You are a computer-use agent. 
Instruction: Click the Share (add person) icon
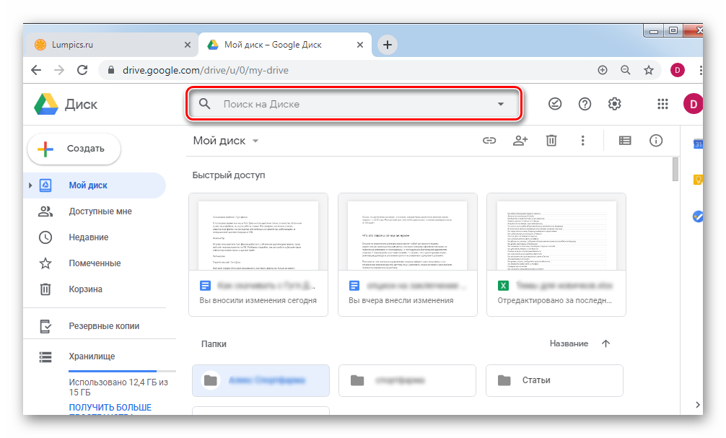click(520, 141)
